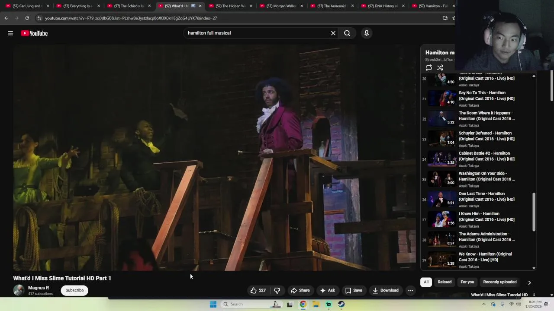This screenshot has height=311, width=554.
Task: Select the For you filter chip
Action: click(x=467, y=282)
